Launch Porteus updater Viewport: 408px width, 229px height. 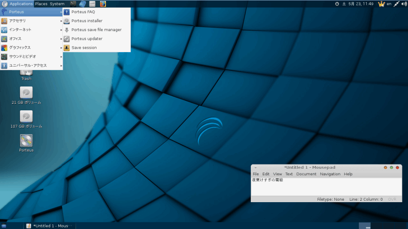click(97, 39)
